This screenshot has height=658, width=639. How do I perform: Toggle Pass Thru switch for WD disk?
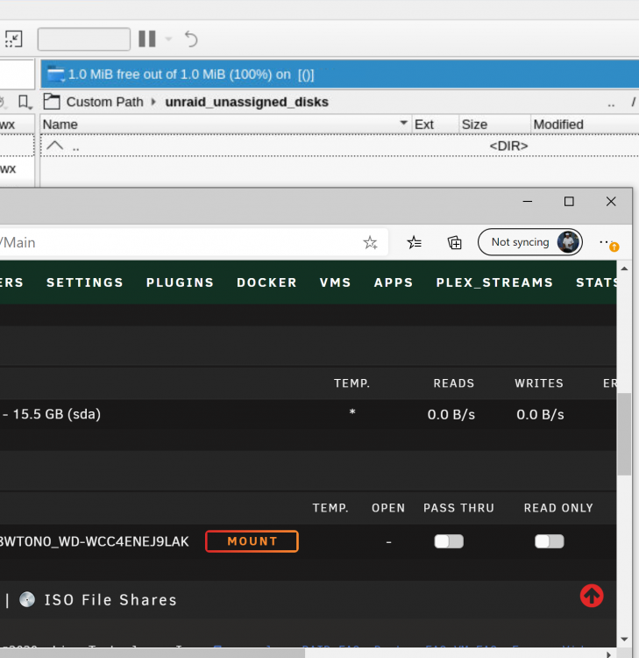[x=449, y=541]
